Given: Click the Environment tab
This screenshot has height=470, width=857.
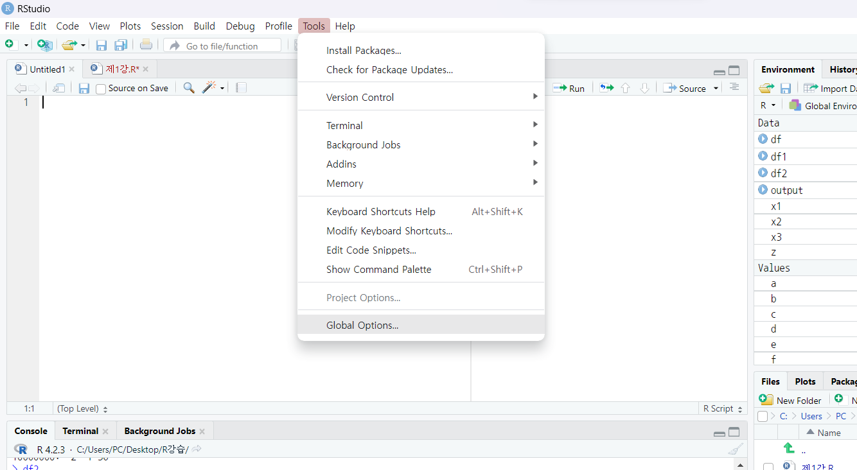Looking at the screenshot, I should [x=788, y=69].
